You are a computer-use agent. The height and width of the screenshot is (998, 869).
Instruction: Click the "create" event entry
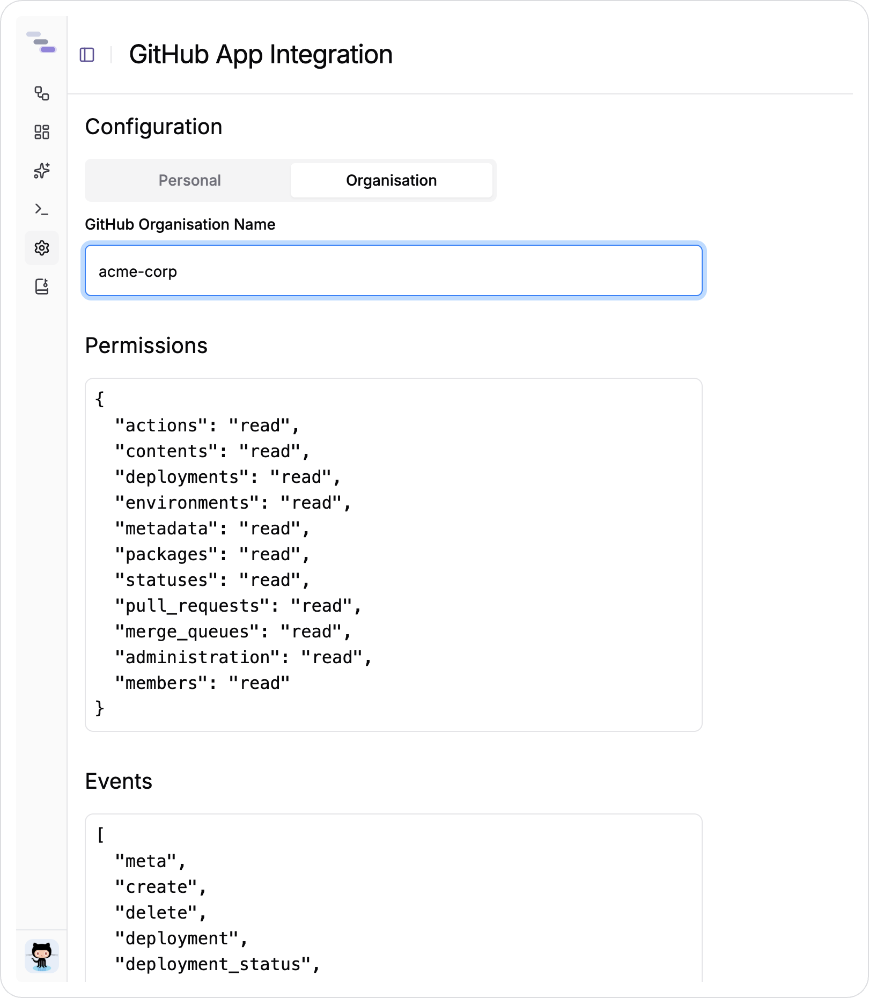(161, 887)
